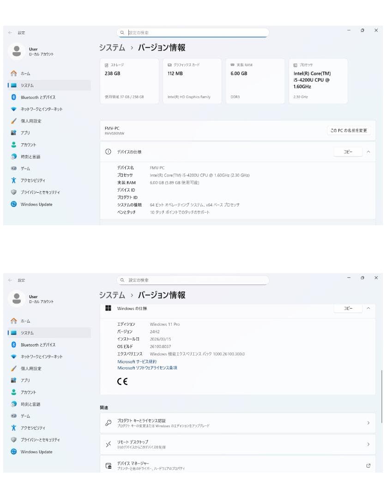The height and width of the screenshot is (499, 386).
Task: Open プライバシーとセキュリティ in the デバイスの仕様 window
Action: (x=49, y=192)
